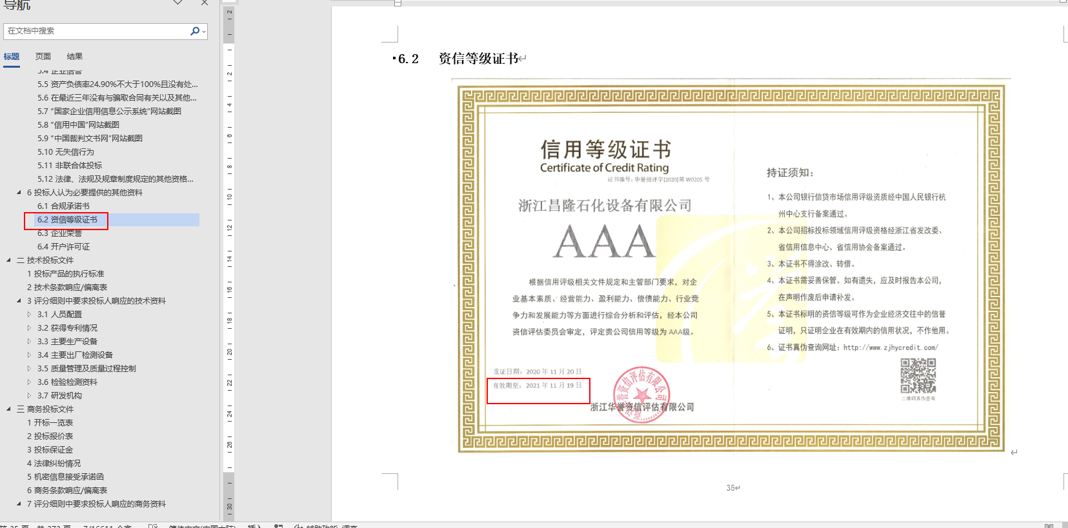Select the '三 商务投标文件' heading

(45, 409)
